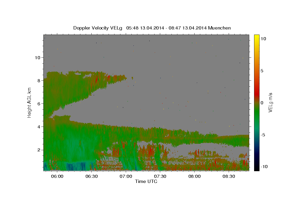Select the '08:00' time axis label
This screenshot has width=308, height=205.
[194, 176]
